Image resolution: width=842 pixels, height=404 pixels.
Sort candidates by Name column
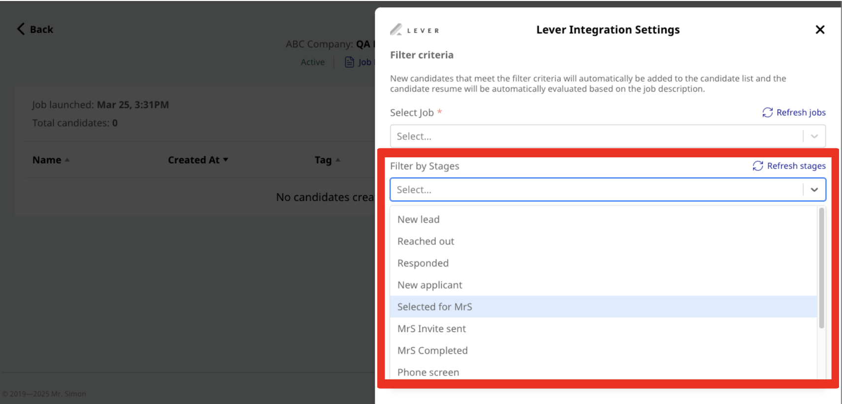click(x=51, y=160)
